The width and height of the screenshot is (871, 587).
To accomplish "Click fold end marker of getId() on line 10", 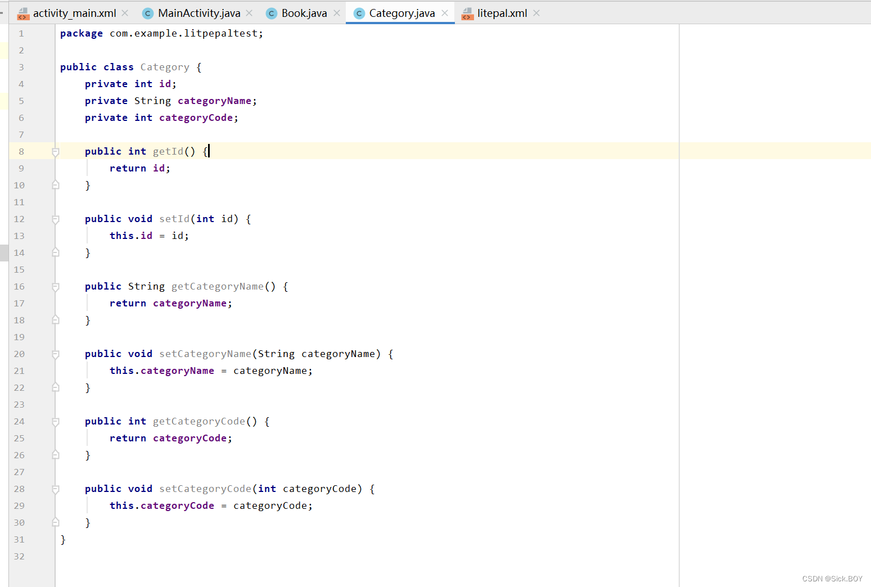I will [x=56, y=185].
